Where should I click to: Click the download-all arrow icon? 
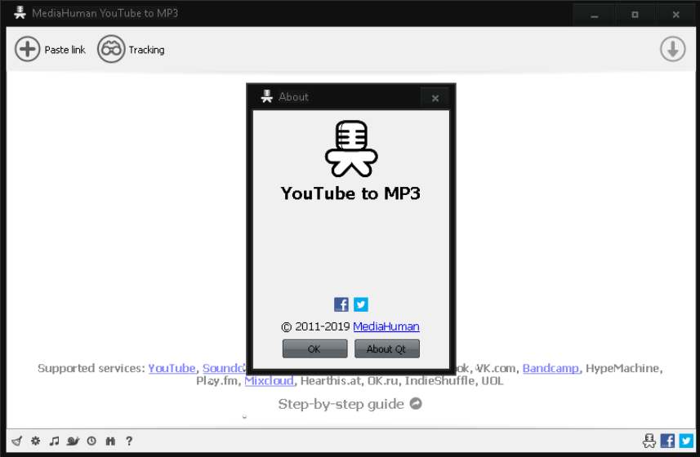click(x=673, y=49)
